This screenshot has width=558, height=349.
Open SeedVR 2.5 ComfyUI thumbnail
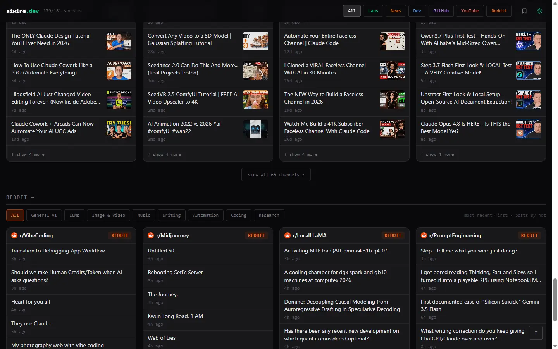point(256,100)
